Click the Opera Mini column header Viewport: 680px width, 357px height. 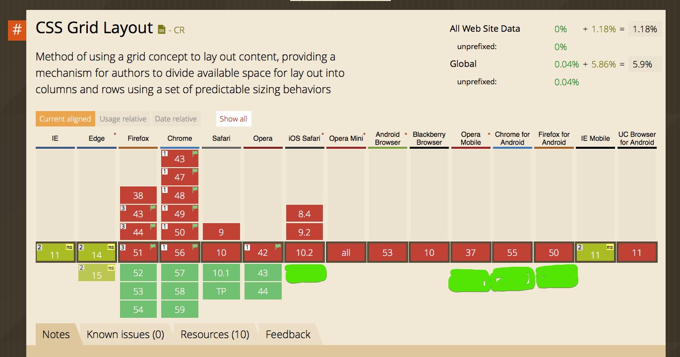pos(346,138)
